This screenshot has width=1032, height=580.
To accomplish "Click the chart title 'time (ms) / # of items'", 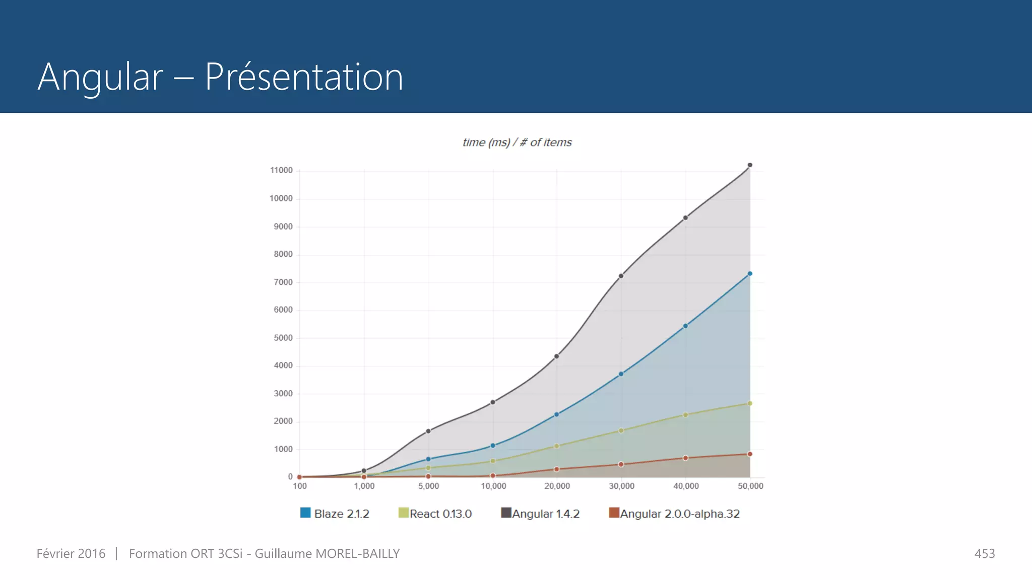I will 517,142.
